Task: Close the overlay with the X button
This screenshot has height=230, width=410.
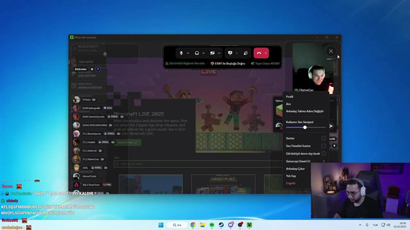Action: tap(331, 51)
